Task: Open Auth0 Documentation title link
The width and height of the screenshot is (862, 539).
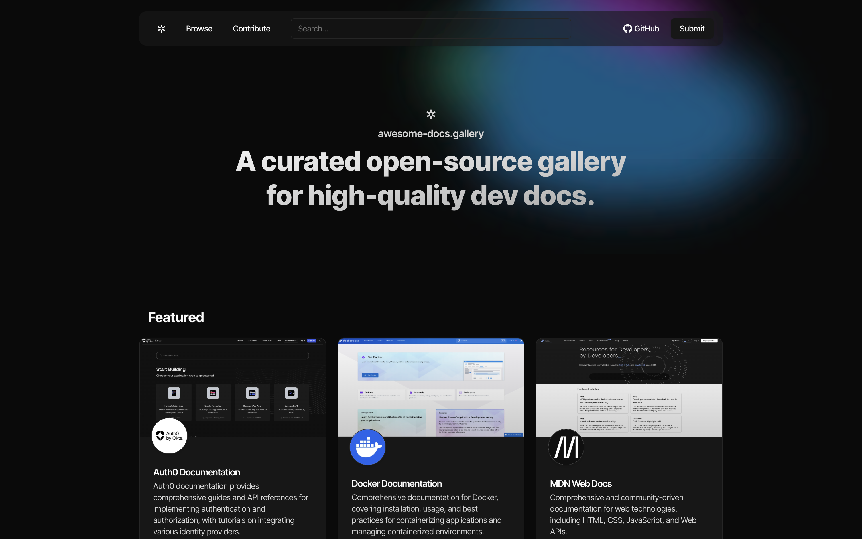Action: [197, 472]
